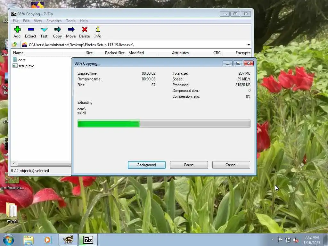Sort by the Modified column header
The image size is (328, 246).
point(136,53)
